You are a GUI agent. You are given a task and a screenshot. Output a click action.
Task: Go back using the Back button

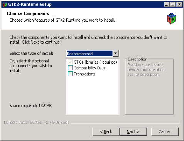(106, 131)
